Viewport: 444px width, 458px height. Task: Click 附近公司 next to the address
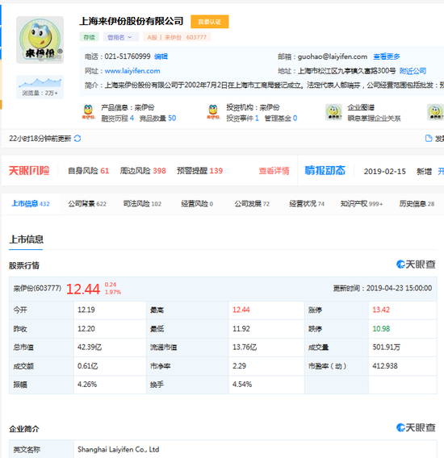coord(413,71)
